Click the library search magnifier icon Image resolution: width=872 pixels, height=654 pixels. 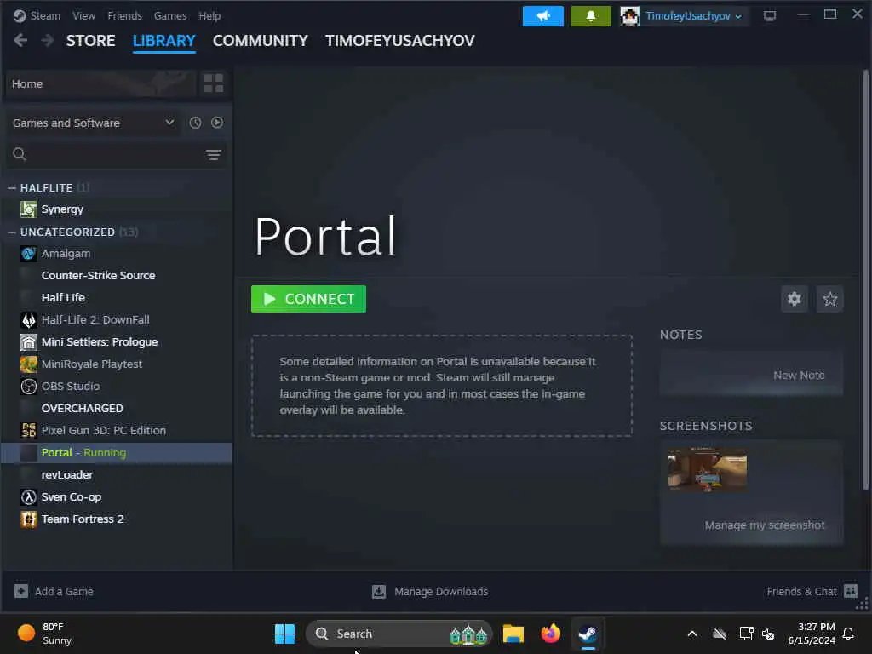pyautogui.click(x=20, y=154)
